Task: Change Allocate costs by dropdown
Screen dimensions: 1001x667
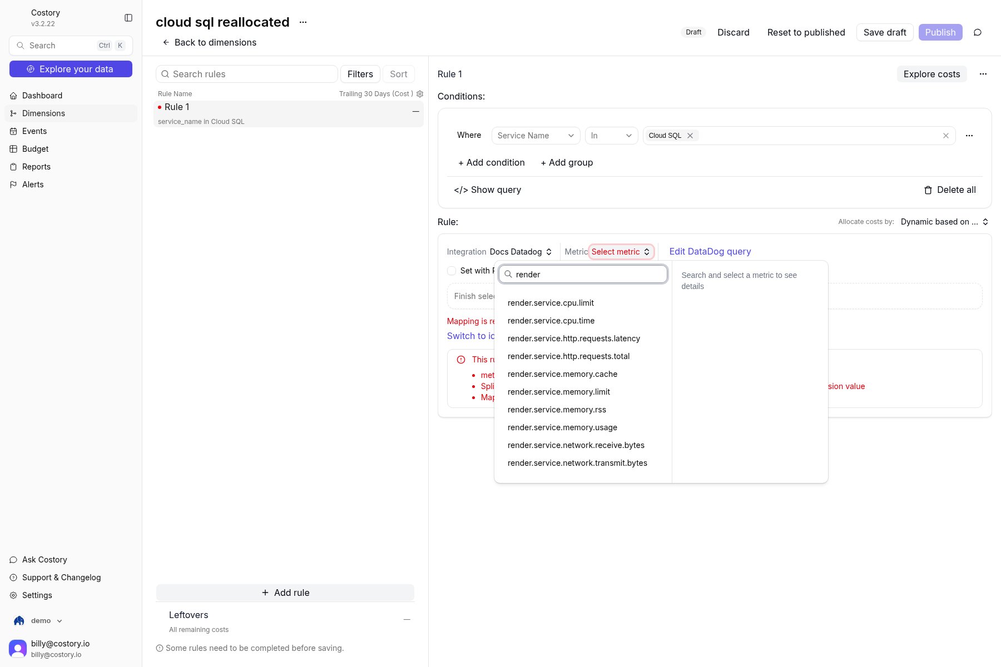Action: point(944,222)
